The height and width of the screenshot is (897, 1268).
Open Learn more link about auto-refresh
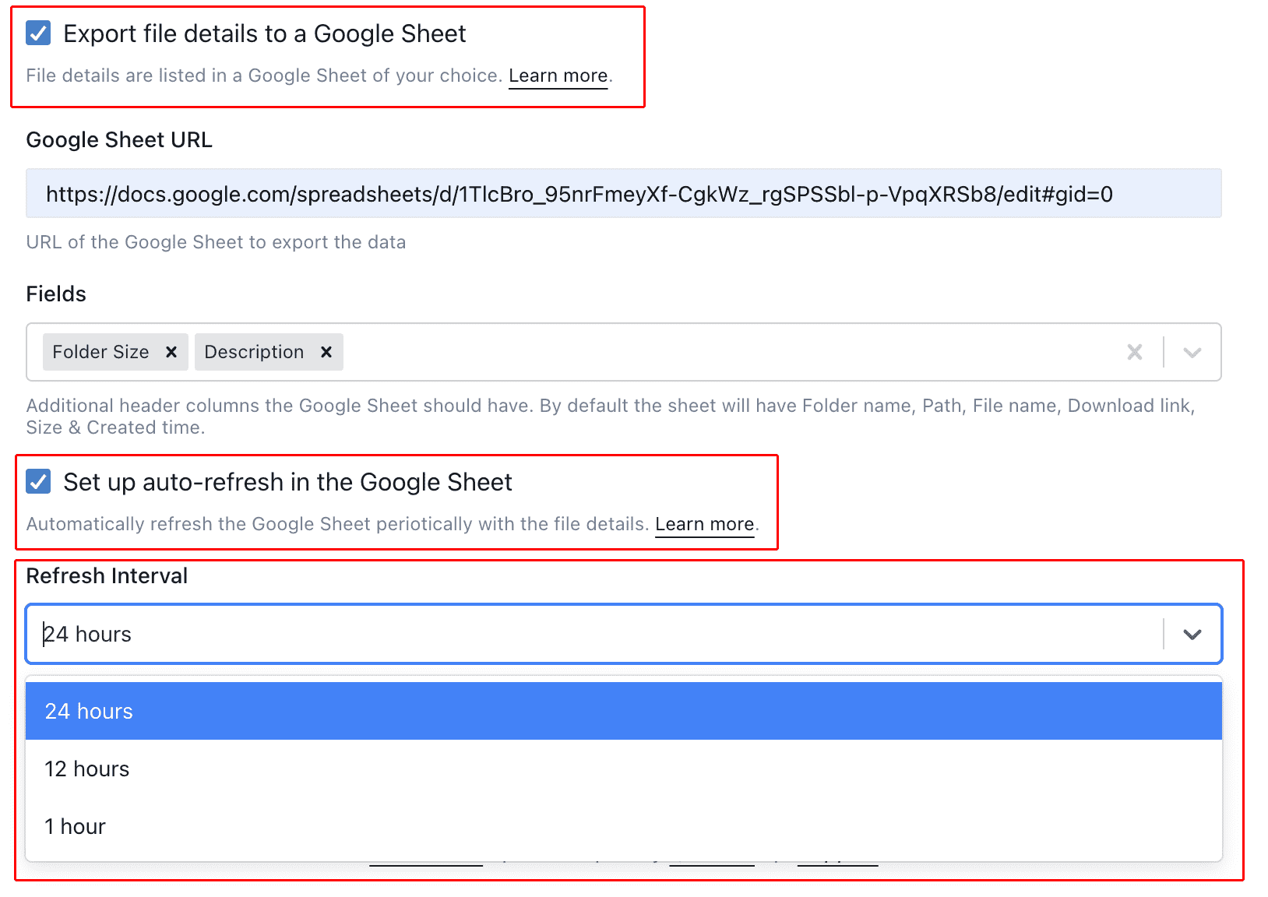[704, 524]
